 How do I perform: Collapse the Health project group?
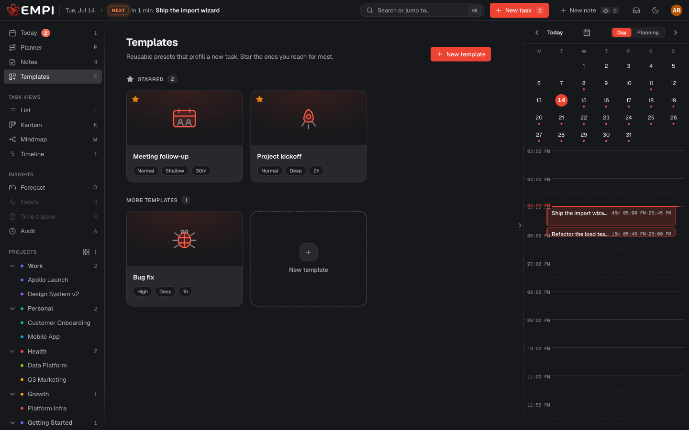(12, 351)
